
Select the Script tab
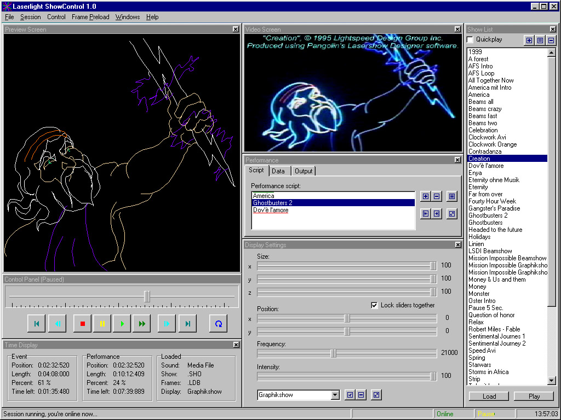[x=256, y=171]
